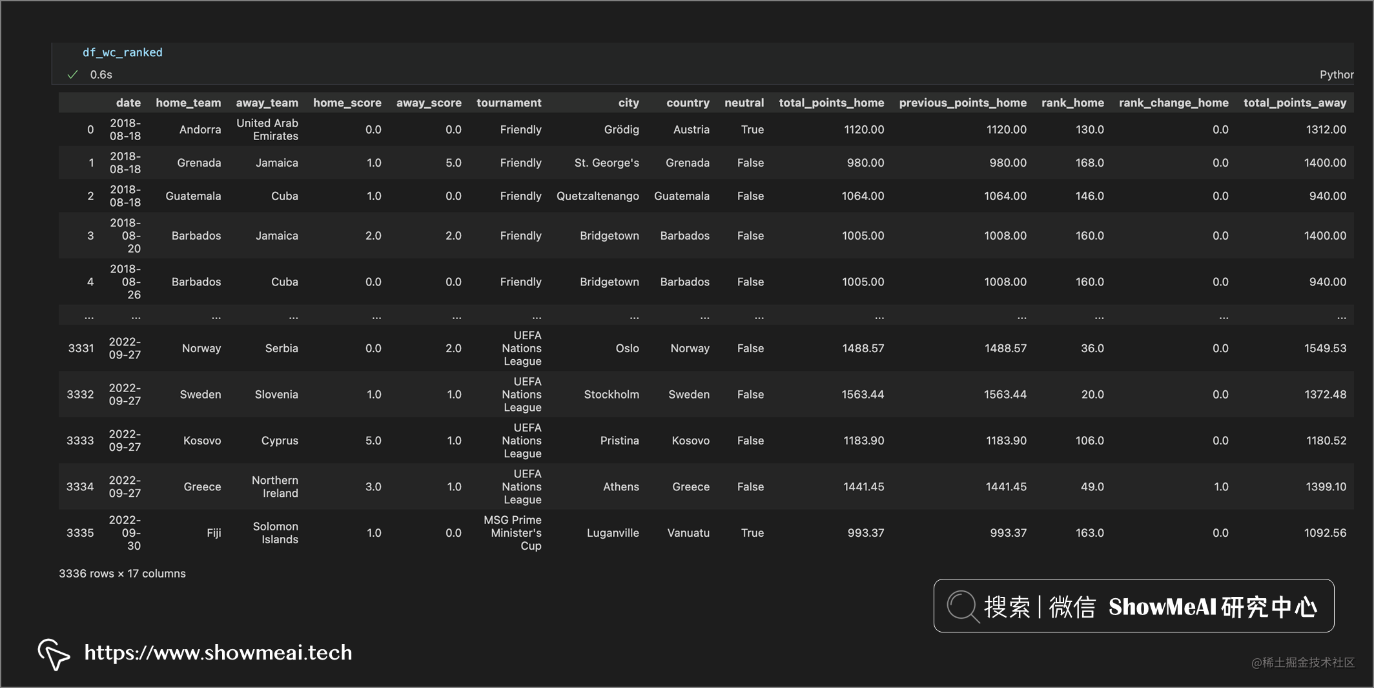Click the Greece home_team cell
The image size is (1374, 688).
pos(202,486)
